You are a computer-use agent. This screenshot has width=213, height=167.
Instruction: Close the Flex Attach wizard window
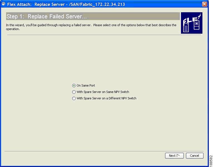(x=204, y=4)
